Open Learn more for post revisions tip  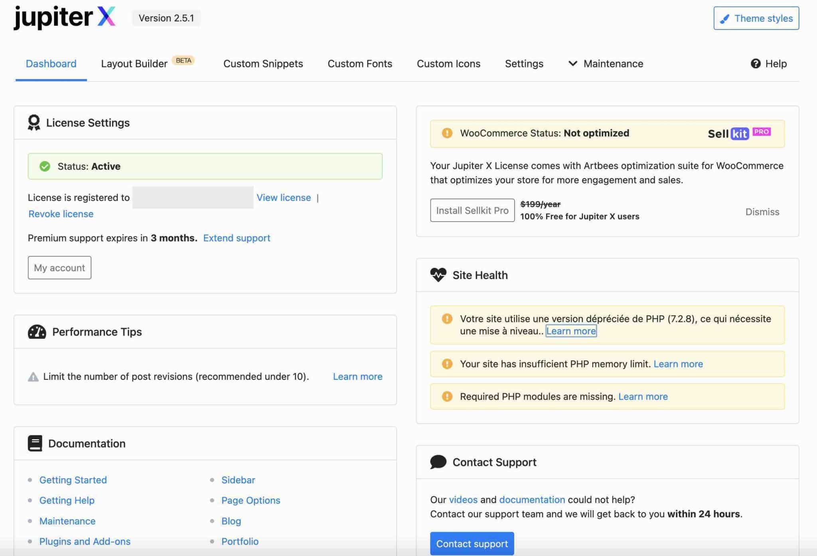pos(357,376)
